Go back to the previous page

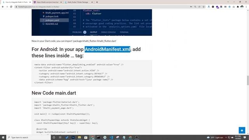(x=3, y=7)
